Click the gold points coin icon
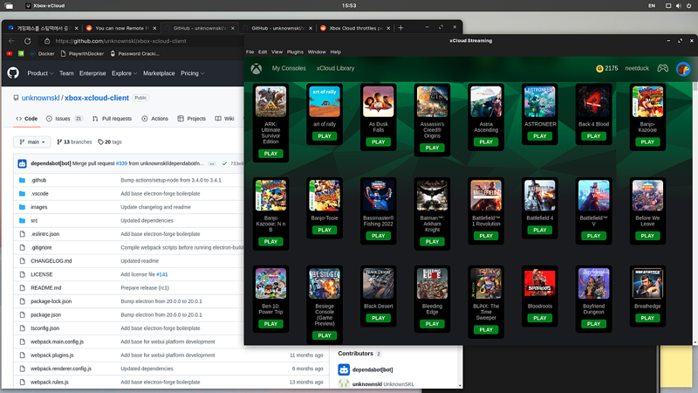This screenshot has height=393, width=698. coord(599,68)
